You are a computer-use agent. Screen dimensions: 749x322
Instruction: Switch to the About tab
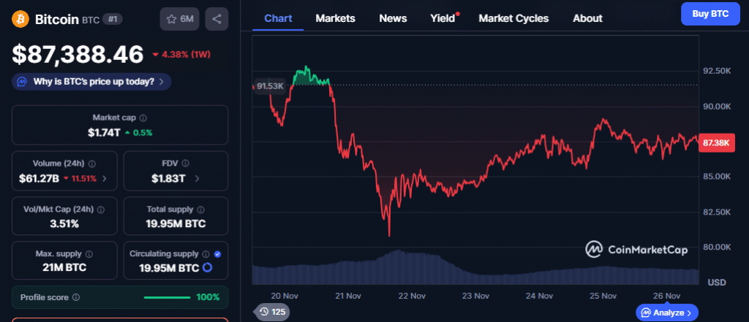coord(587,18)
